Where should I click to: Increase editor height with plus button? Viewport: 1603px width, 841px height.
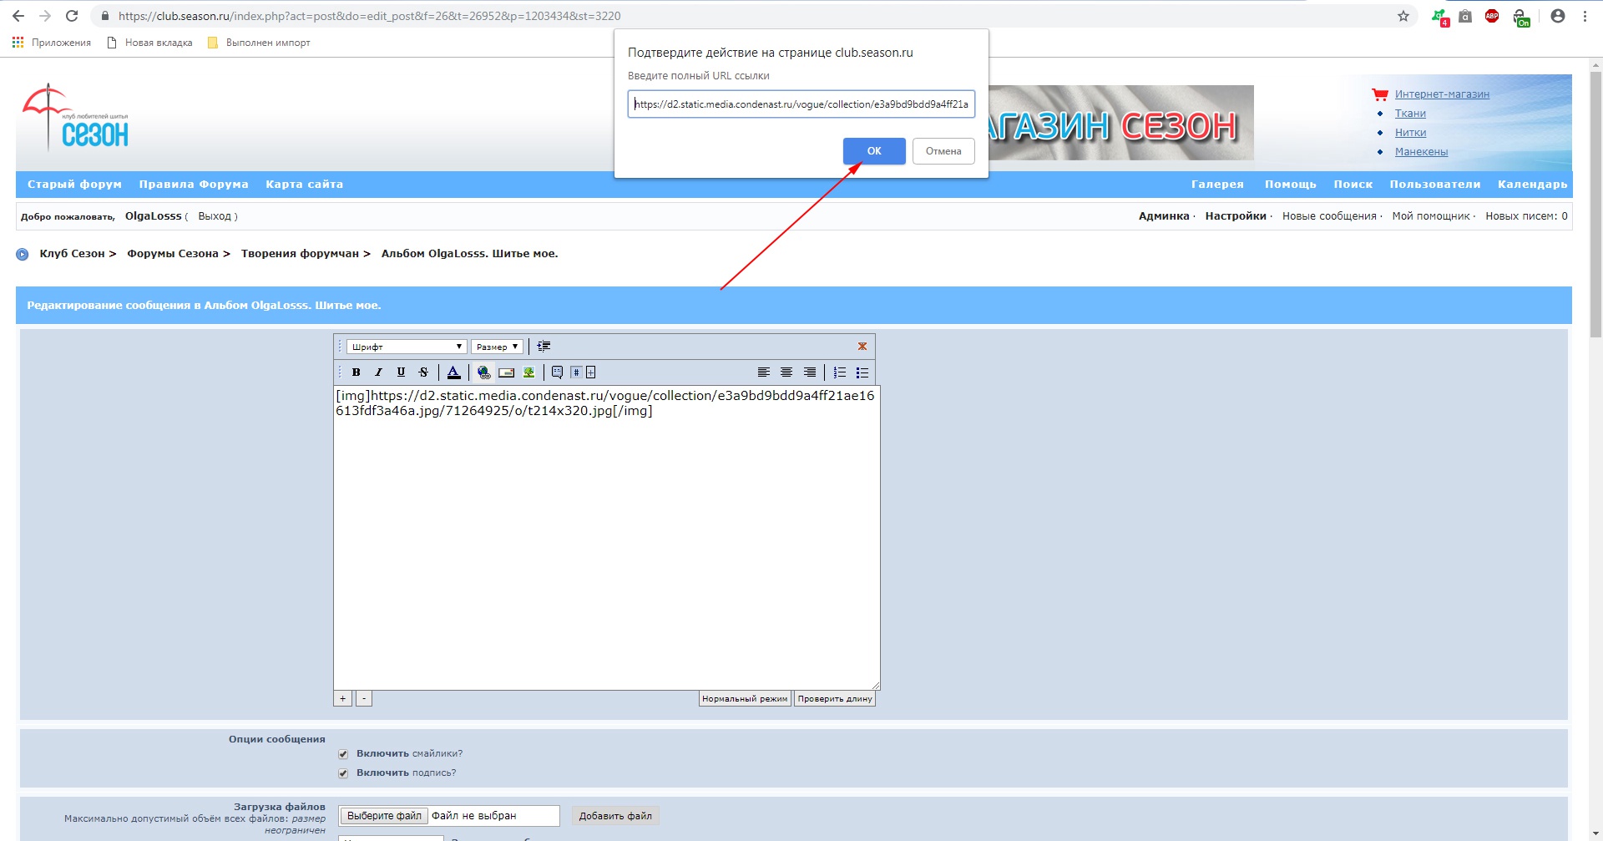click(x=342, y=699)
